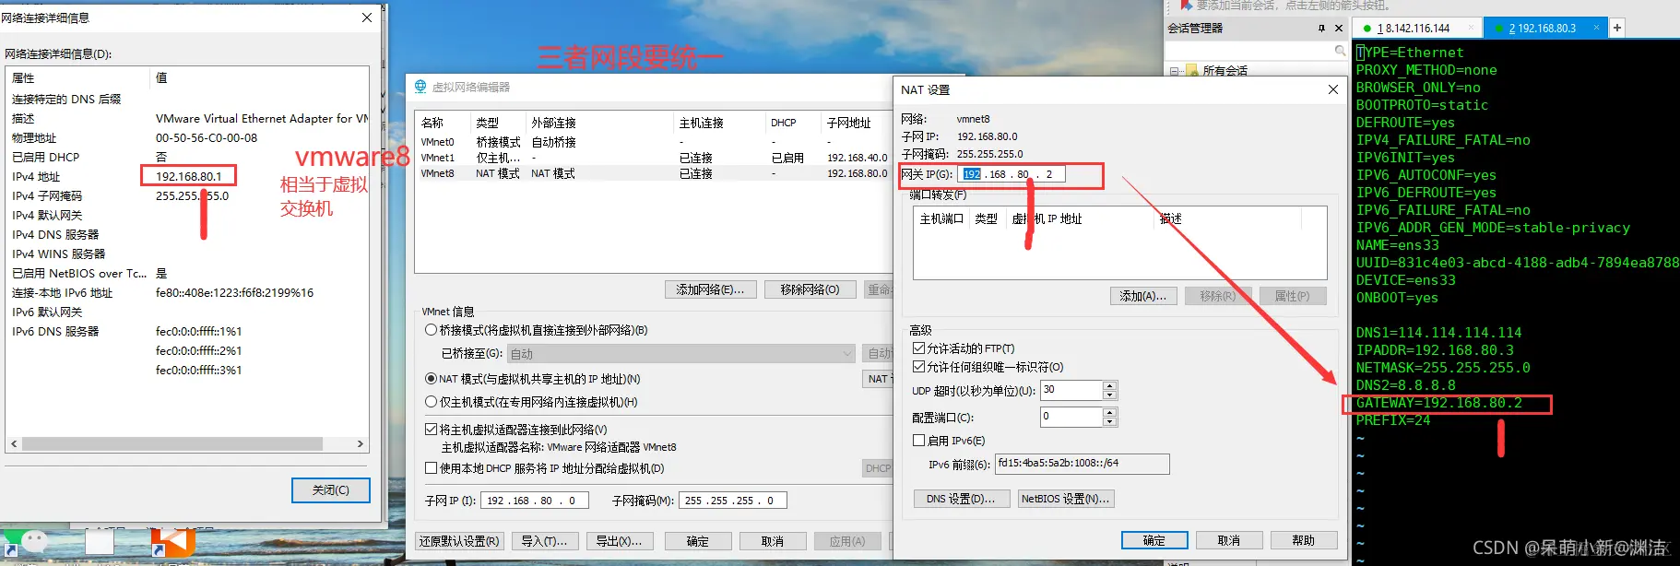Click 导入 button in network editor
Viewport: 1680px width, 566px height.
pos(544,541)
